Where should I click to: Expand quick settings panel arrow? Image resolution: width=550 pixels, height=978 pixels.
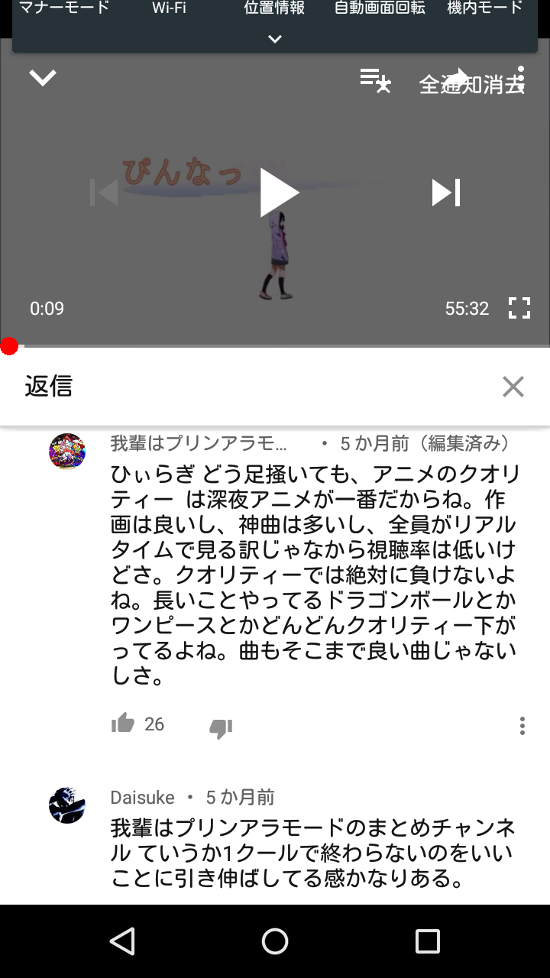coord(275,39)
